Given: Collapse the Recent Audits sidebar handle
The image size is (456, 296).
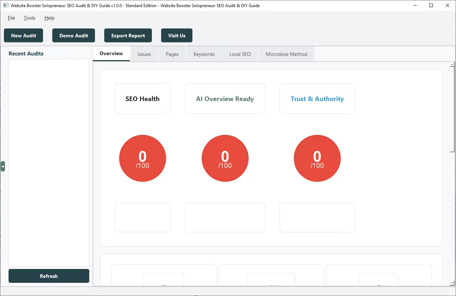Looking at the screenshot, I should [3, 166].
